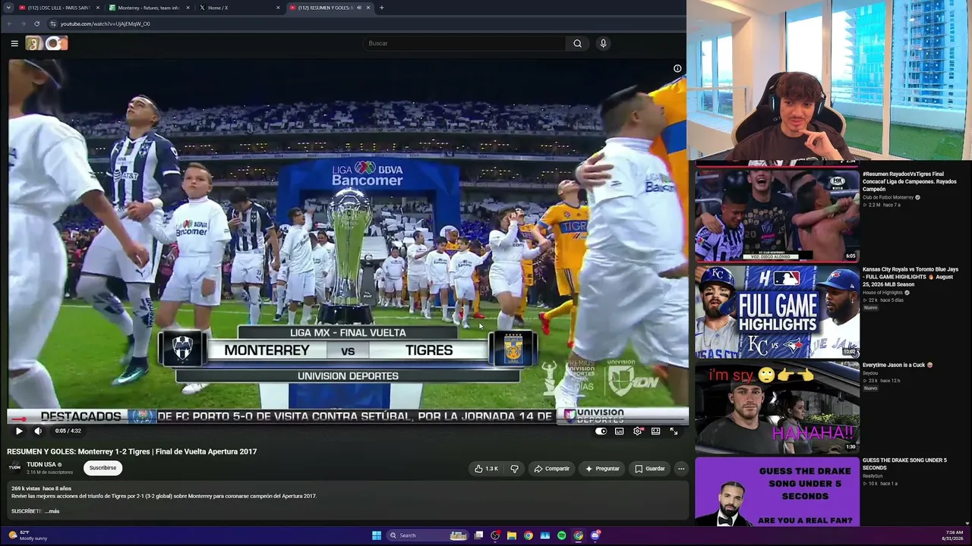Open Spotify from the taskbar
Viewport: 972px width, 546px height.
click(x=562, y=535)
